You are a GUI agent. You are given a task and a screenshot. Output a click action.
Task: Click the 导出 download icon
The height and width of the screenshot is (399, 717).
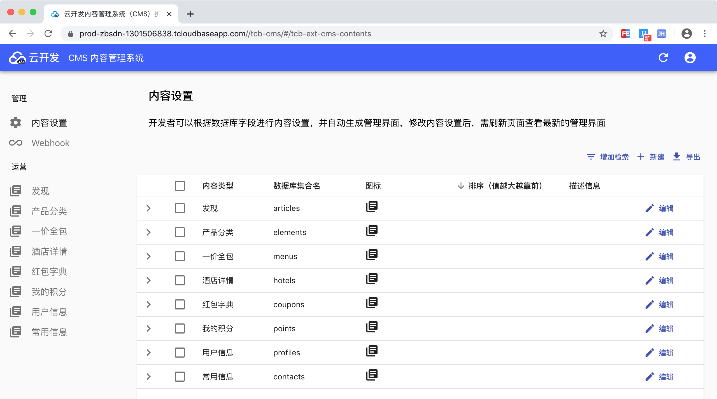point(676,157)
